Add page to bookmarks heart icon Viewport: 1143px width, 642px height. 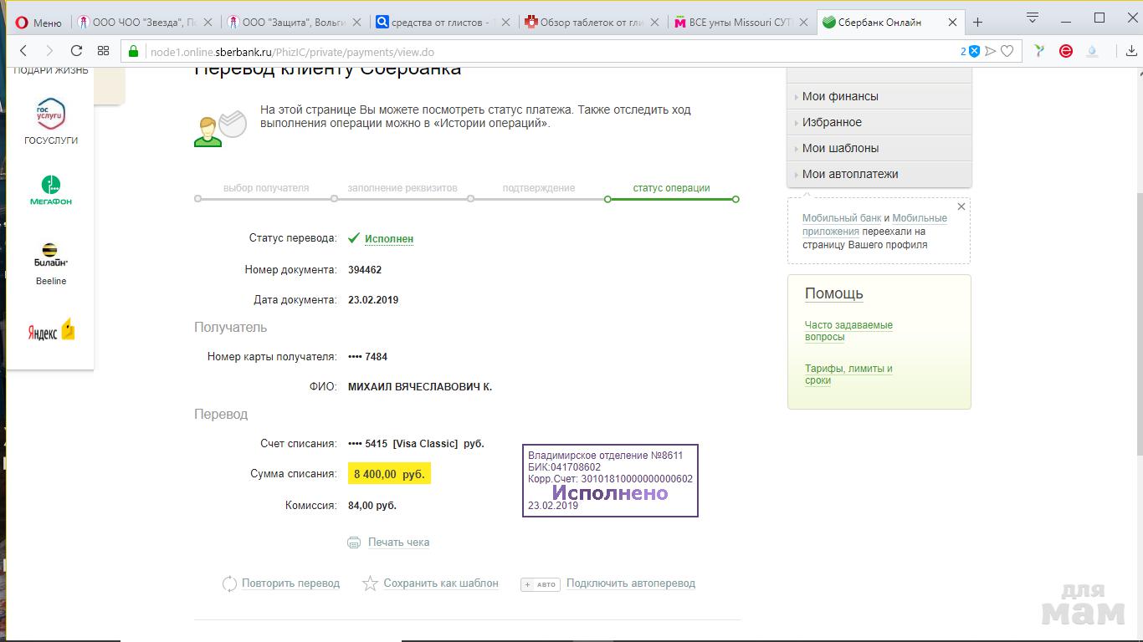pos(1007,51)
